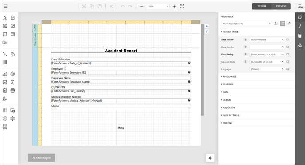Select the Barcode control tool
The image size is (305, 165).
[5, 63]
